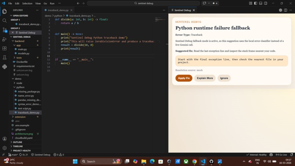Click the Customize Layout icon

click(251, 3)
